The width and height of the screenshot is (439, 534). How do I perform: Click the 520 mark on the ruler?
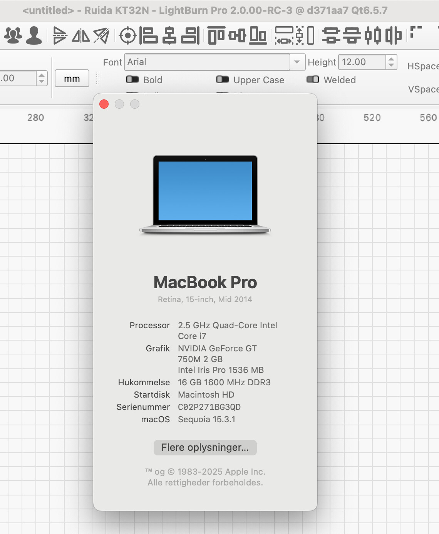click(372, 118)
